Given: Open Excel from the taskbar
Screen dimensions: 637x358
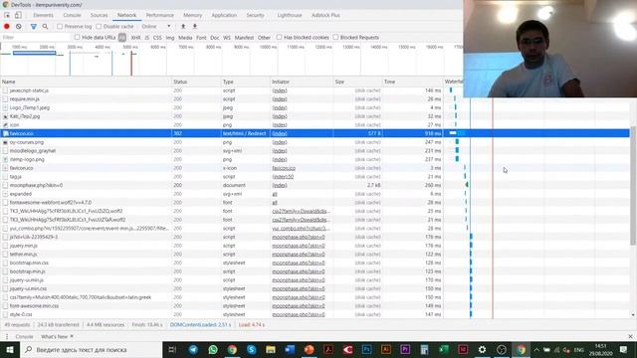Looking at the screenshot, I should (444, 349).
